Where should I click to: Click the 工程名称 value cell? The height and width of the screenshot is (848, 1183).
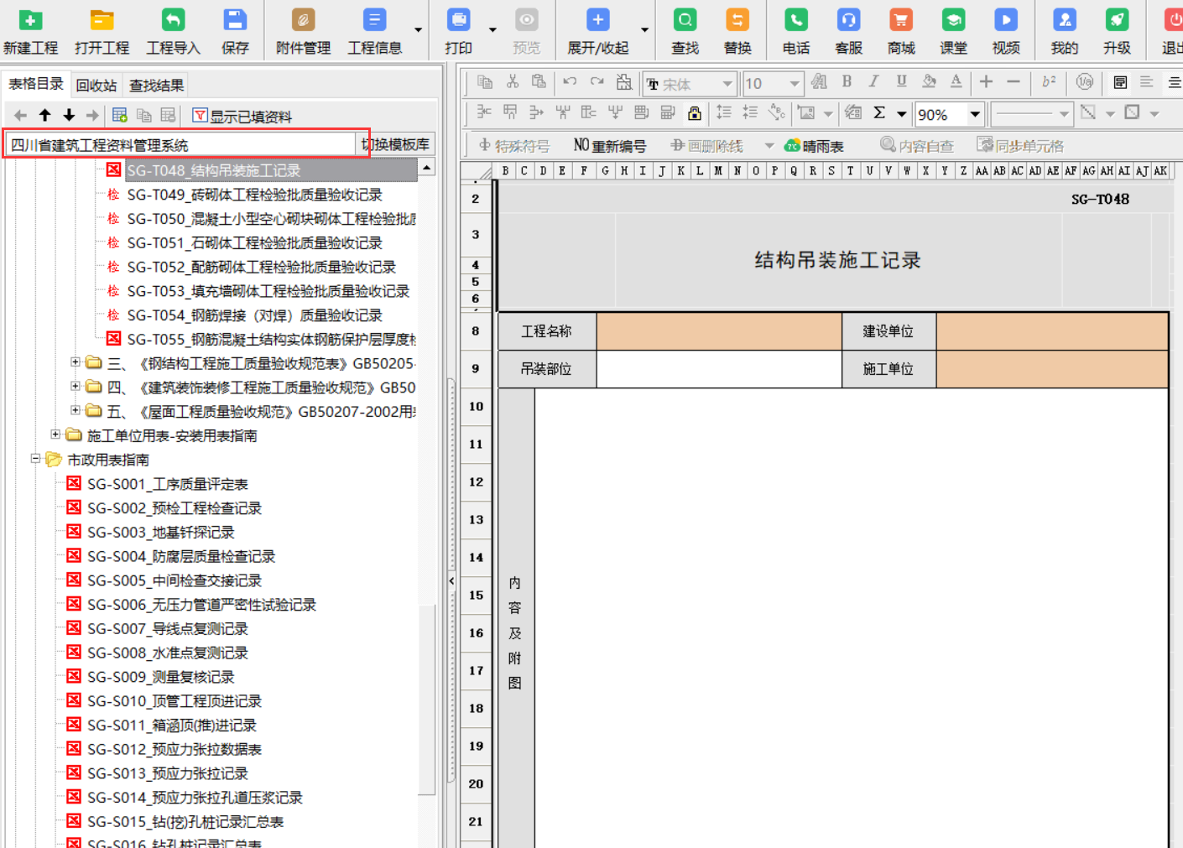coord(719,331)
